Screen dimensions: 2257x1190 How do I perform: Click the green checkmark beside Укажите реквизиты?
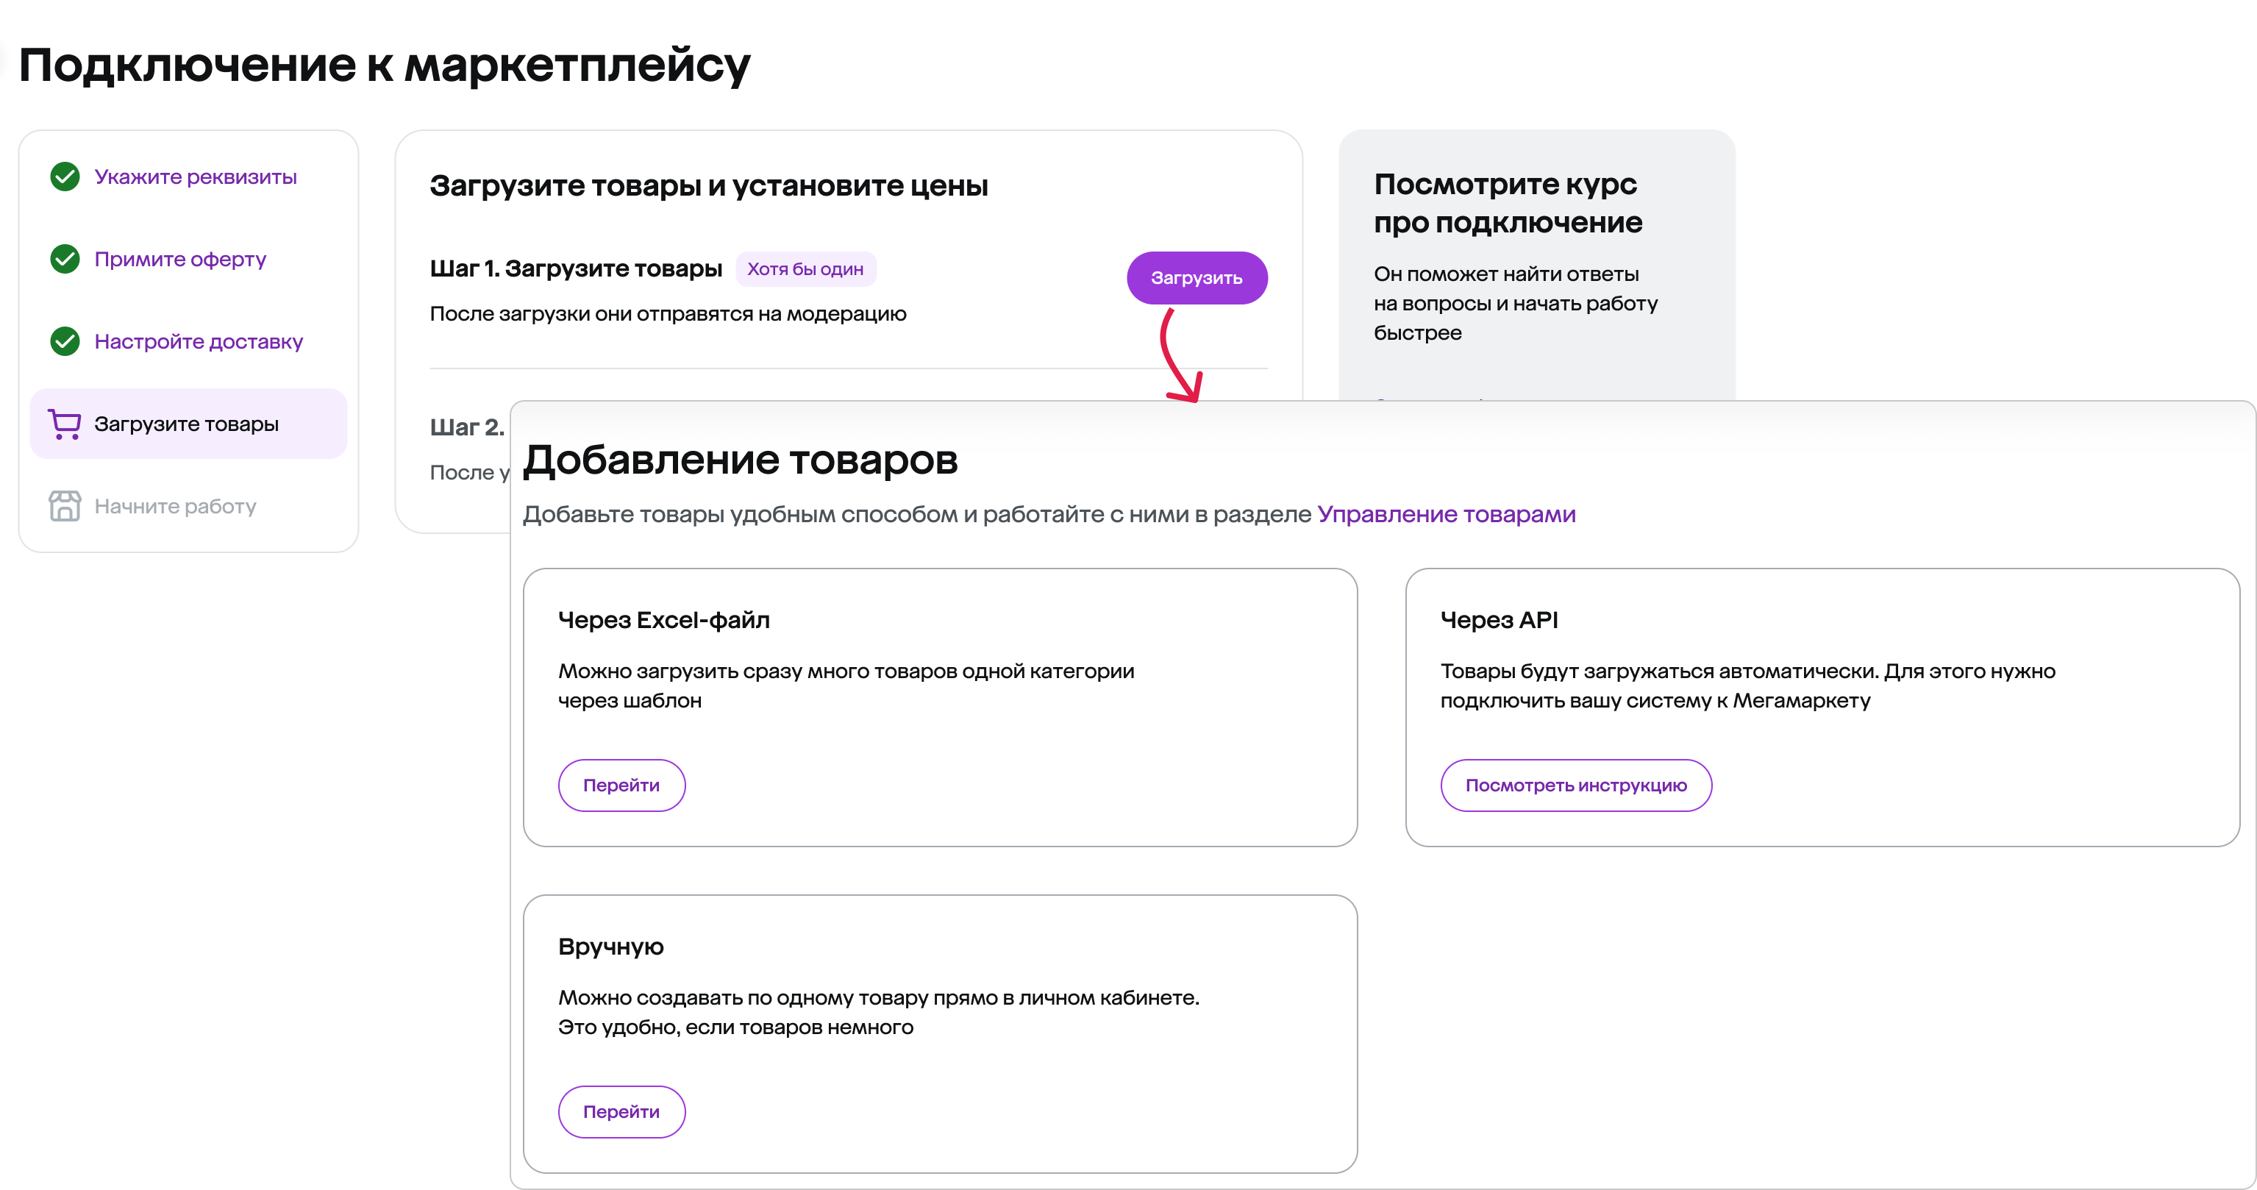tap(65, 177)
